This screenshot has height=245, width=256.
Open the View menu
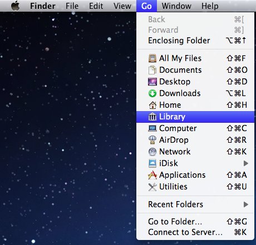click(x=122, y=6)
